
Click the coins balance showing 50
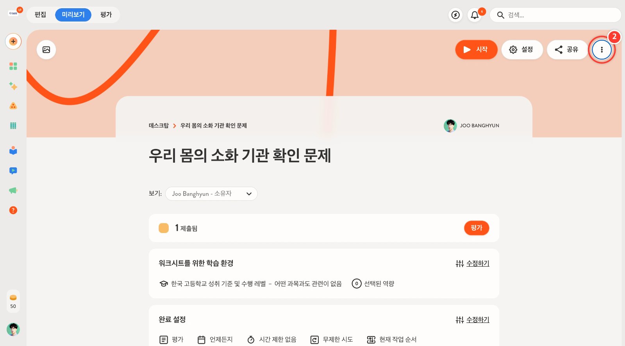(x=13, y=301)
